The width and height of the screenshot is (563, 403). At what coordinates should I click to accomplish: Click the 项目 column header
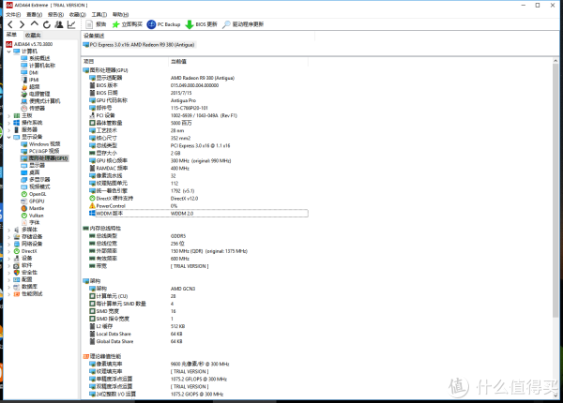(125, 61)
